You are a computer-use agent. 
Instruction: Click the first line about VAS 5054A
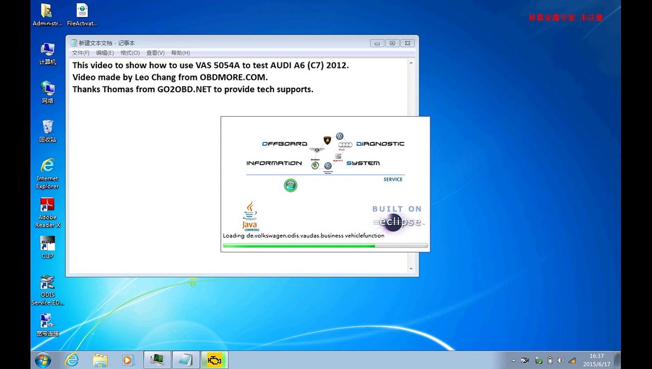coord(210,66)
